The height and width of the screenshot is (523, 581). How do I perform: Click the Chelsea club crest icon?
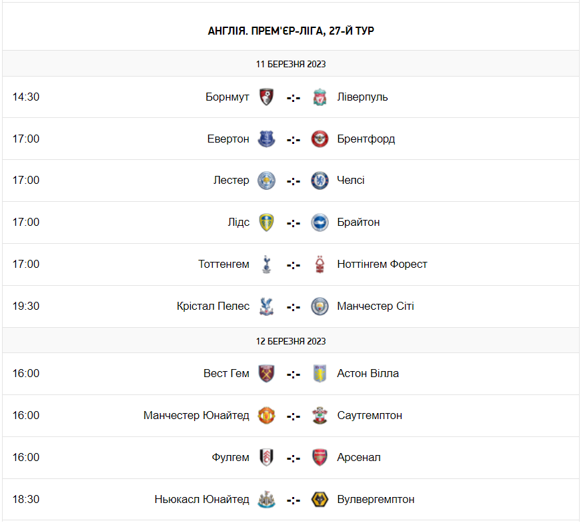pyautogui.click(x=320, y=181)
